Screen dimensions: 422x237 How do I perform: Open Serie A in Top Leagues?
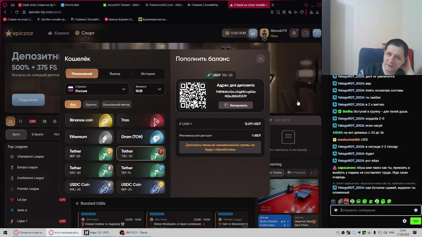[x=22, y=210]
